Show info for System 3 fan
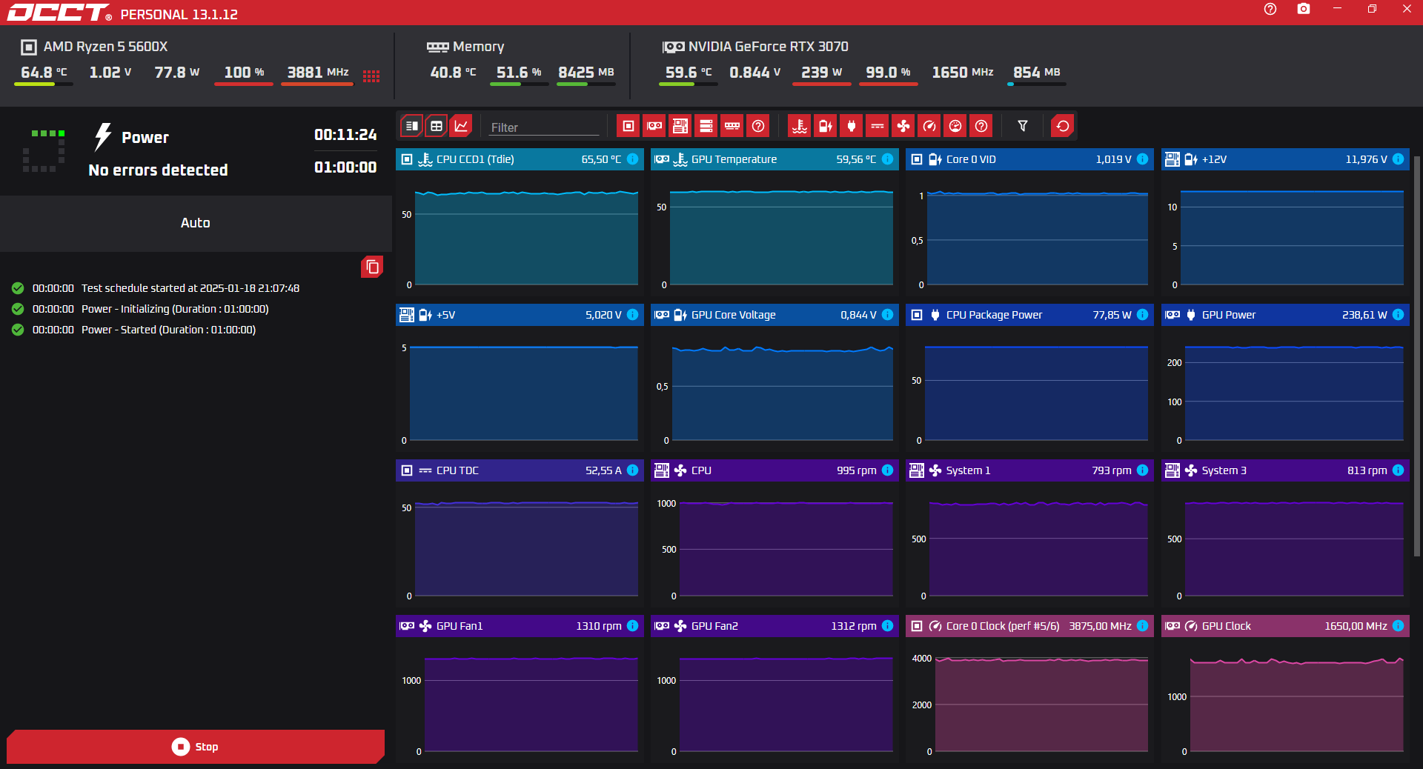 pyautogui.click(x=1399, y=470)
